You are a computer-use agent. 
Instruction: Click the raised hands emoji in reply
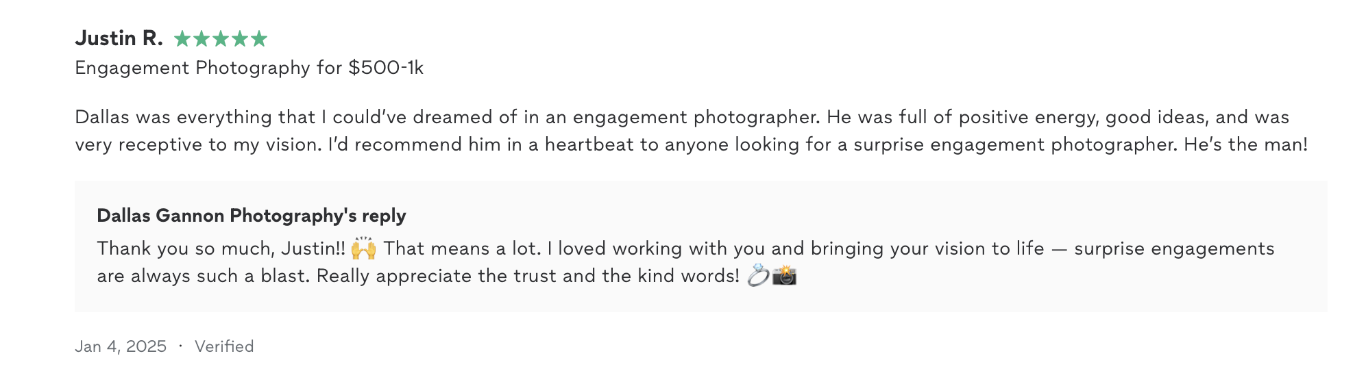coord(363,248)
